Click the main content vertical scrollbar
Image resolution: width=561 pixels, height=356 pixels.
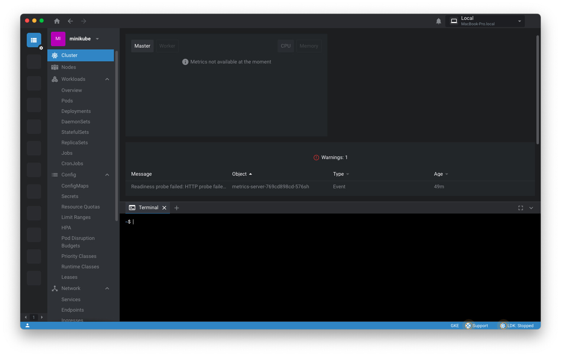coord(538,90)
